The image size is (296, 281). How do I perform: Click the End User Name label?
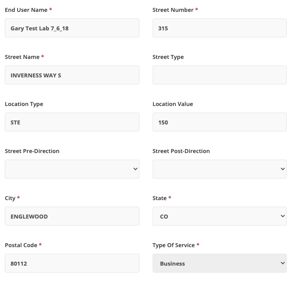pyautogui.click(x=26, y=10)
